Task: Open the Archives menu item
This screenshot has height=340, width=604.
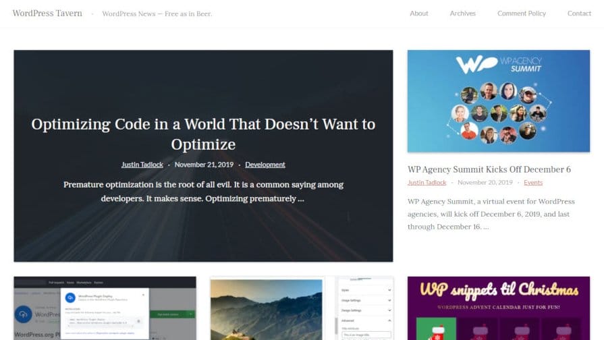Action: pyautogui.click(x=462, y=13)
